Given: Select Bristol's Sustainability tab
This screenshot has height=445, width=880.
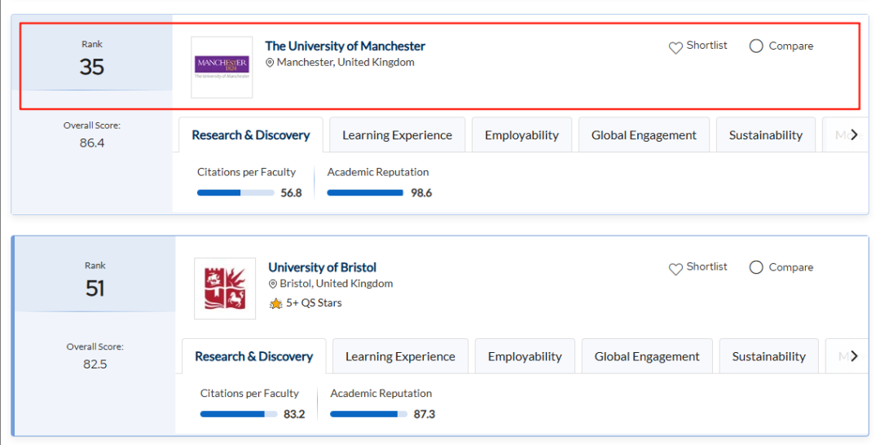Looking at the screenshot, I should pos(769,356).
